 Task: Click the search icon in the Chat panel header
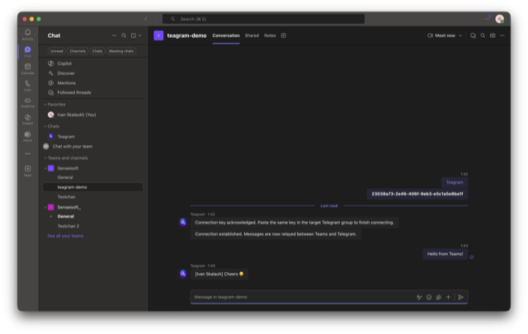click(x=124, y=35)
